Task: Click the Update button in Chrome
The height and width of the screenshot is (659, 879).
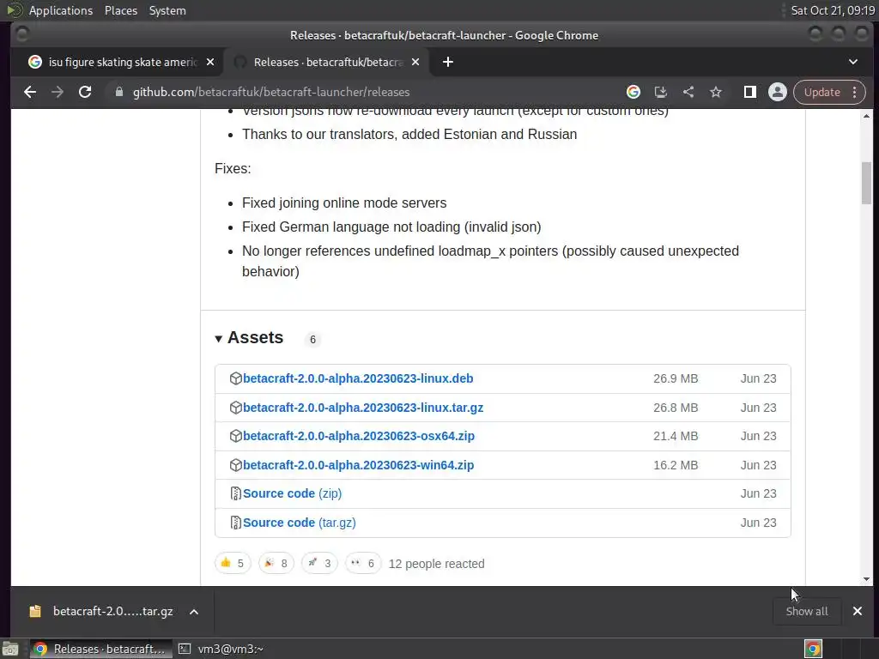Action: (821, 92)
